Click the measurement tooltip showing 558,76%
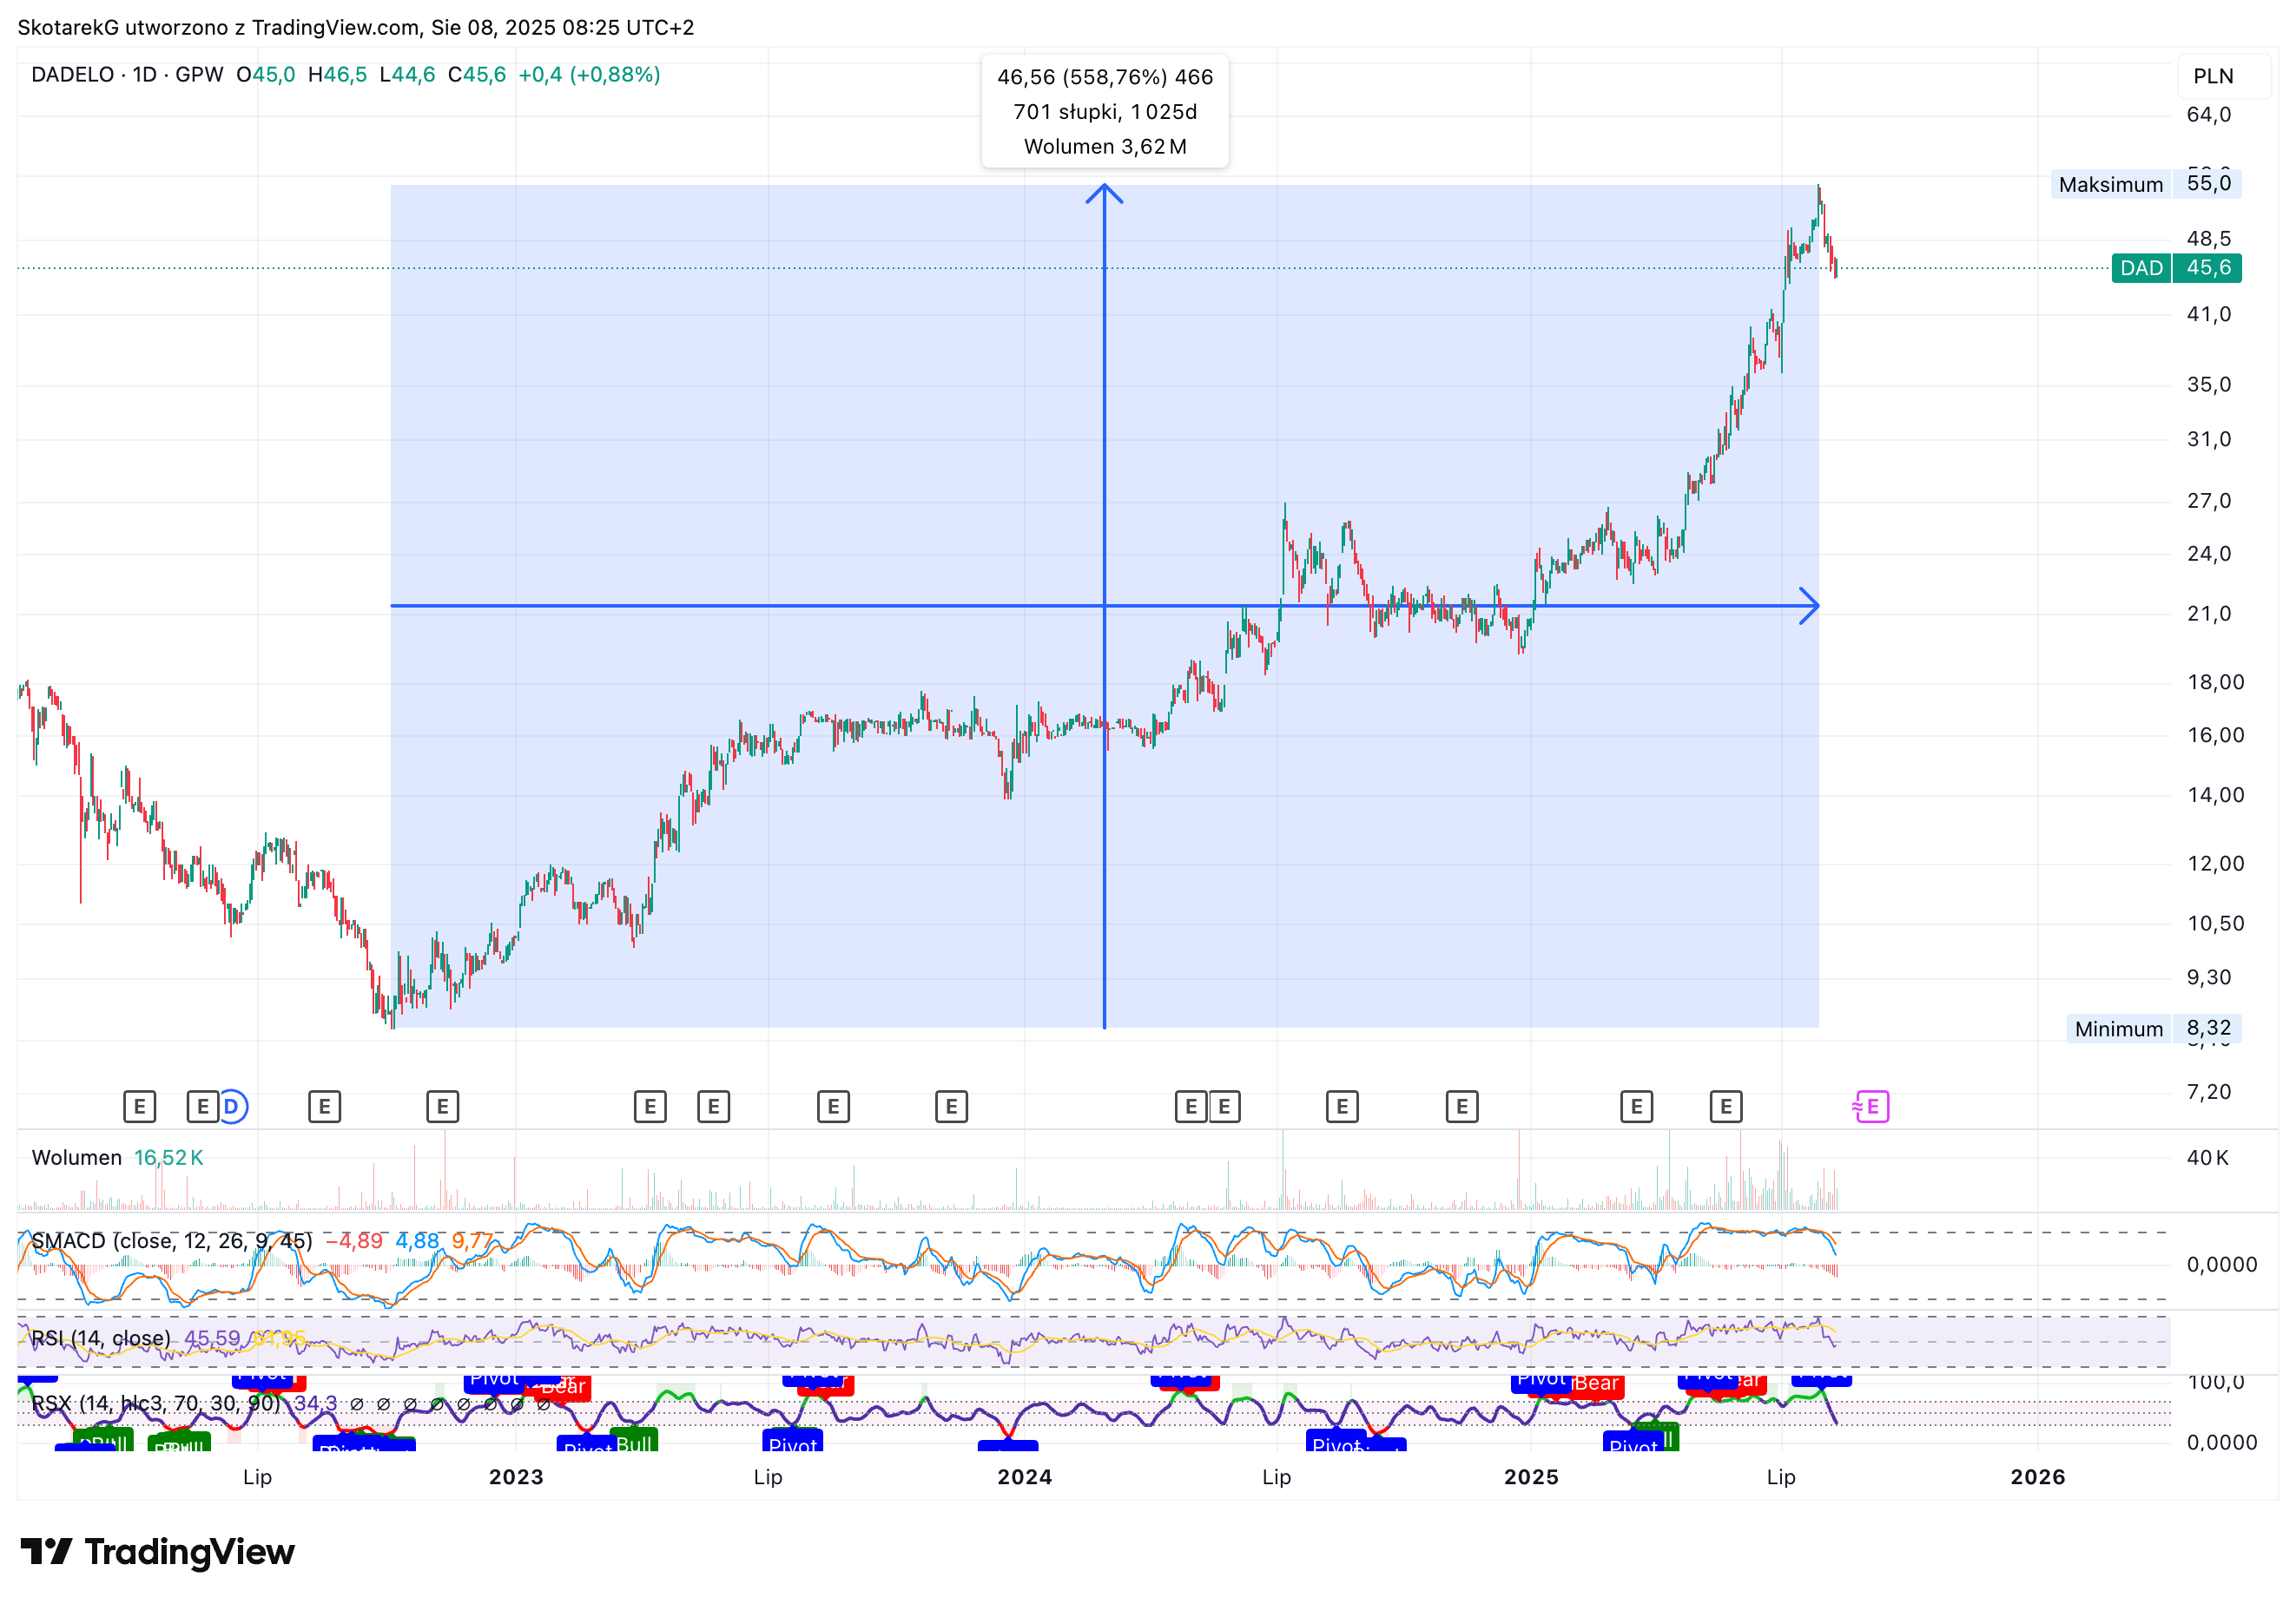Viewport: 2296px width, 1604px height. (1105, 111)
